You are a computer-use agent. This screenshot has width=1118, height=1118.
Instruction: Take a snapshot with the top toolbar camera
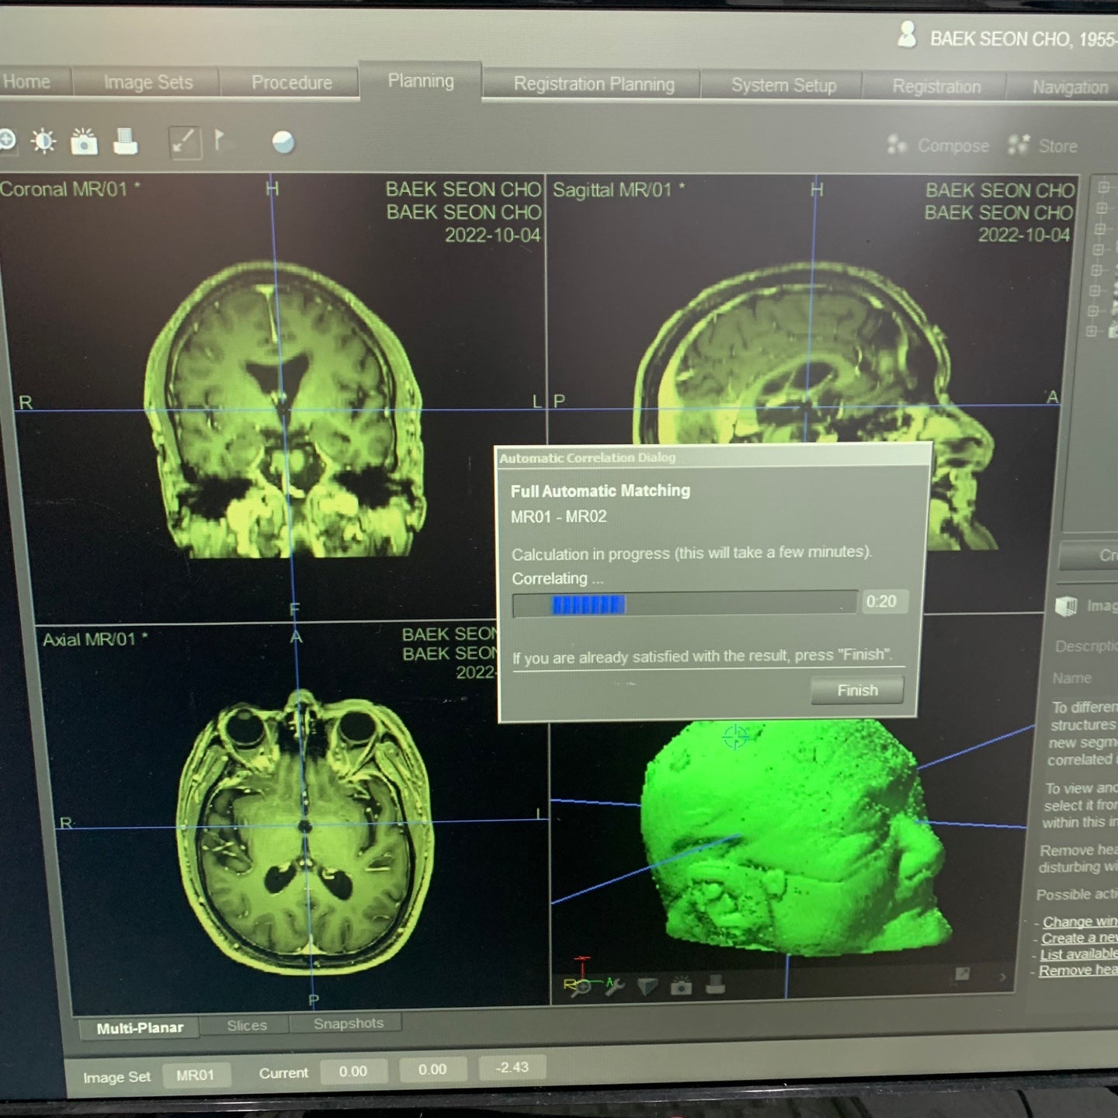pos(84,142)
